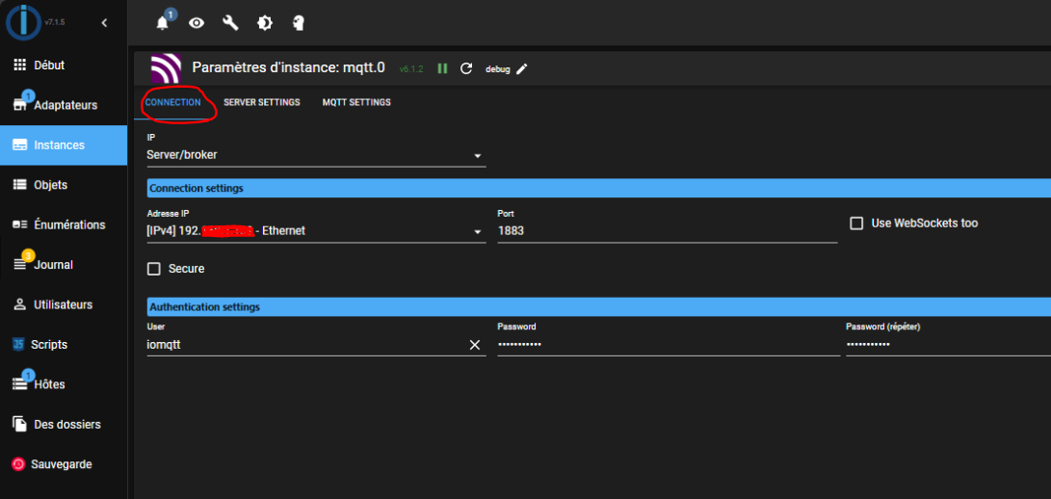The width and height of the screenshot is (1051, 499).
Task: Collapse the left sidebar with chevron
Action: tap(104, 22)
